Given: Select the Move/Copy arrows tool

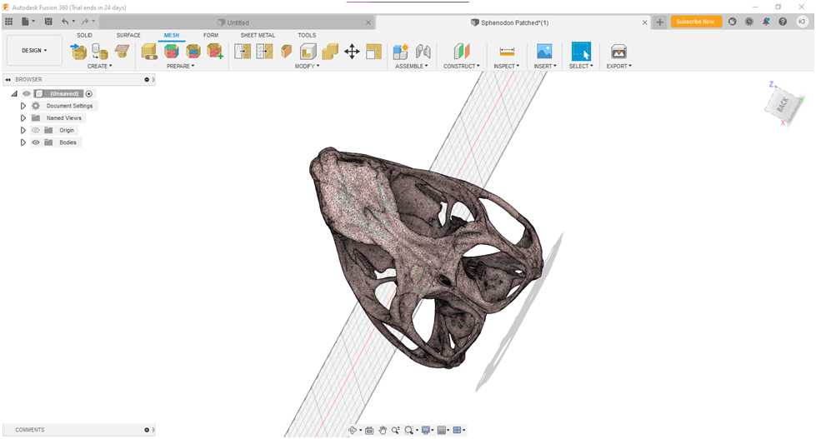Looking at the screenshot, I should pos(352,52).
